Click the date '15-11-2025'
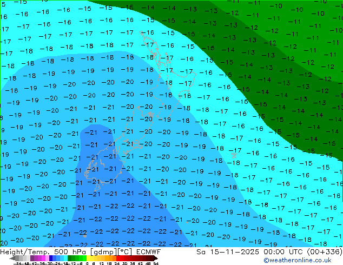343x265 pixels. click(x=234, y=252)
